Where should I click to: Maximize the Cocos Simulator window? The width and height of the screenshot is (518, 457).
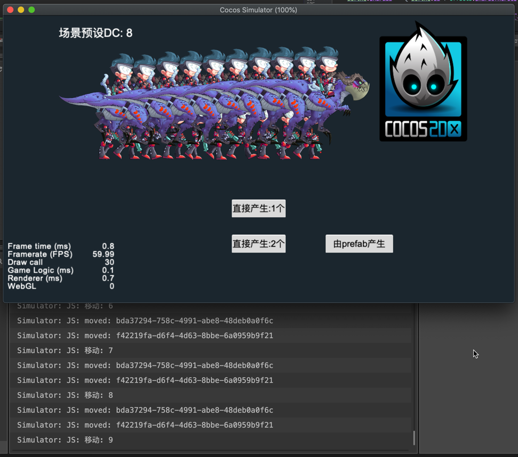pyautogui.click(x=31, y=10)
